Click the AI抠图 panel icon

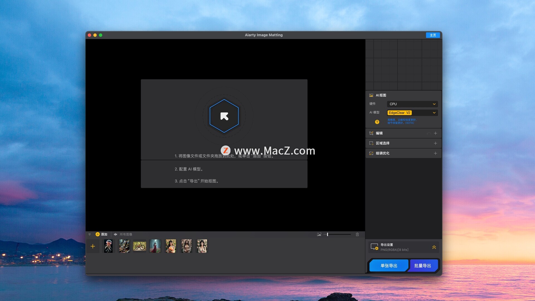(x=371, y=95)
